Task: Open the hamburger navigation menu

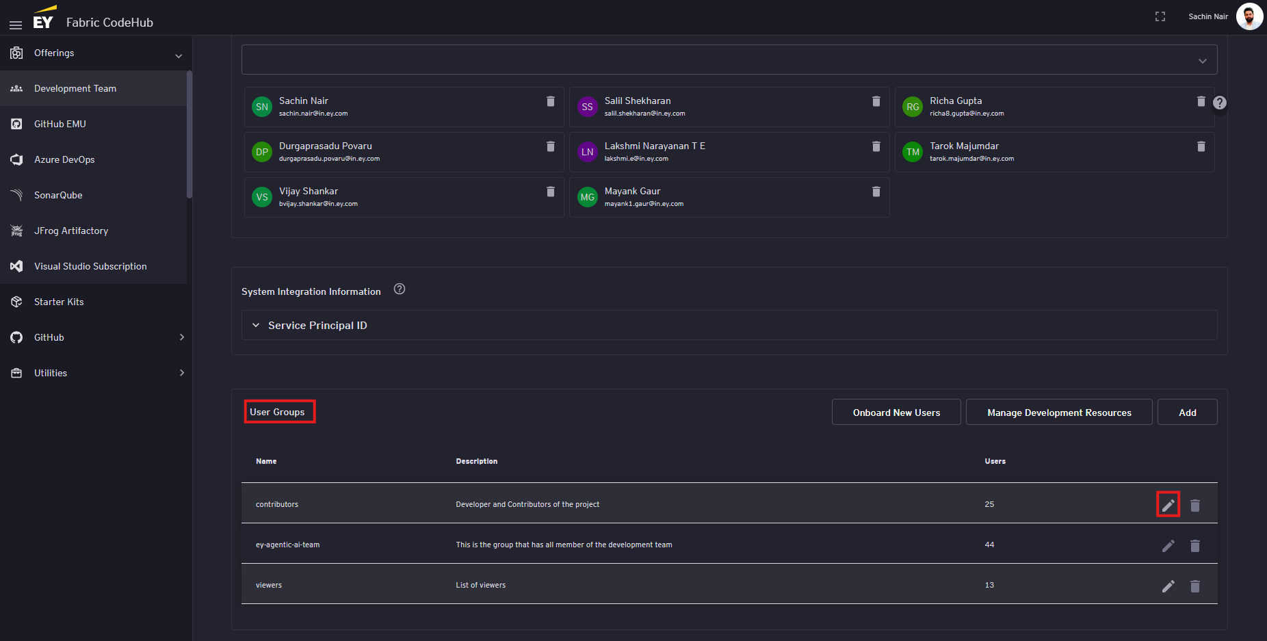Action: [x=15, y=25]
